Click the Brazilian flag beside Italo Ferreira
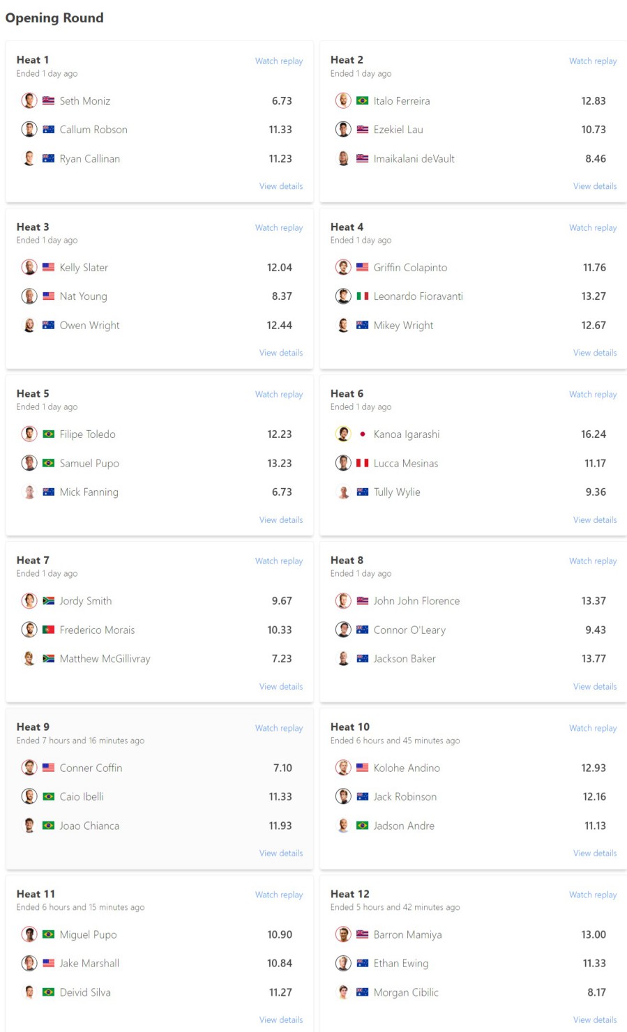The height and width of the screenshot is (1032, 627). pos(363,101)
